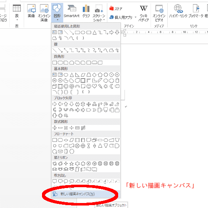This screenshot has height=208, width=208.
Task: Select the smiley face basic shape
Action: (x=89, y=86)
